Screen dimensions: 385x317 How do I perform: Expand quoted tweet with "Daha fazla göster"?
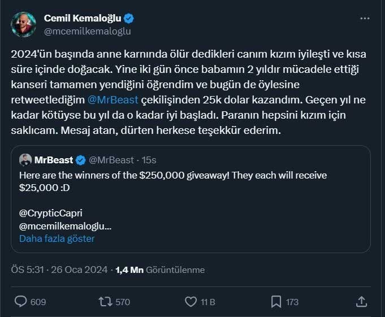point(57,238)
